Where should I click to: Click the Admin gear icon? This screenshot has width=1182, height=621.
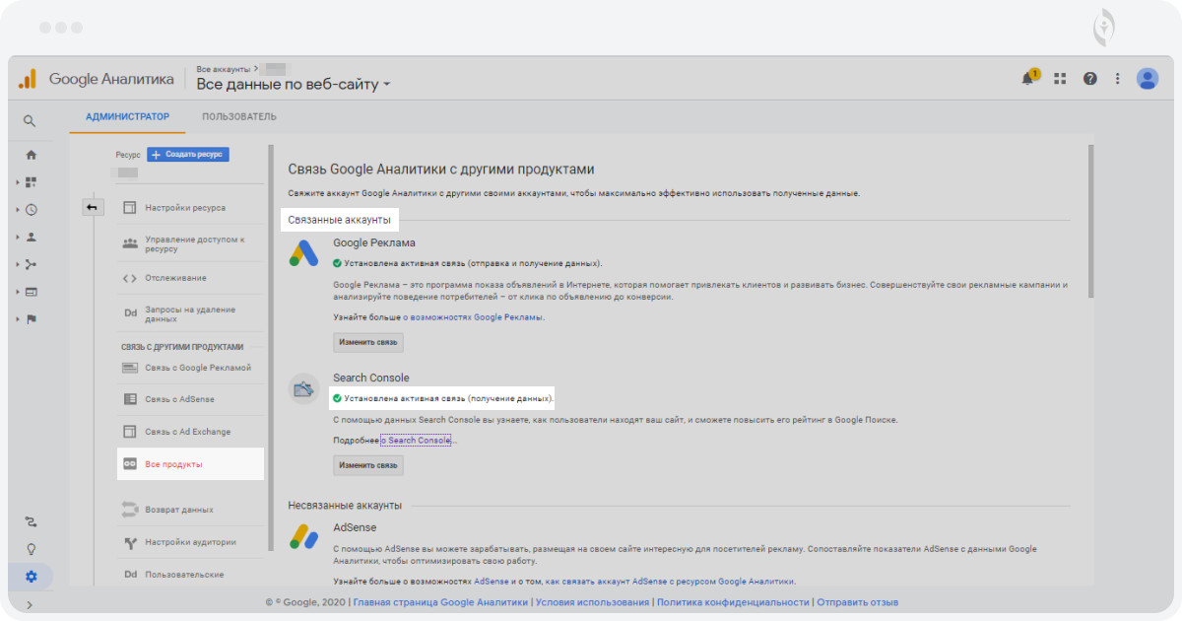click(x=31, y=577)
